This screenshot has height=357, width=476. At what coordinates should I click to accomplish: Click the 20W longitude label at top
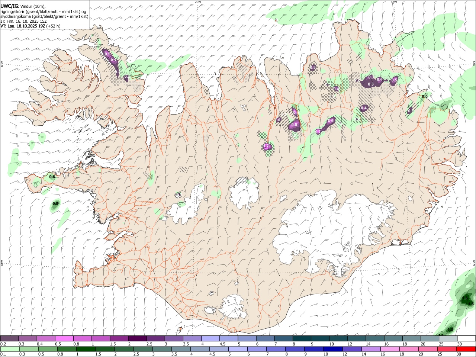198,2
